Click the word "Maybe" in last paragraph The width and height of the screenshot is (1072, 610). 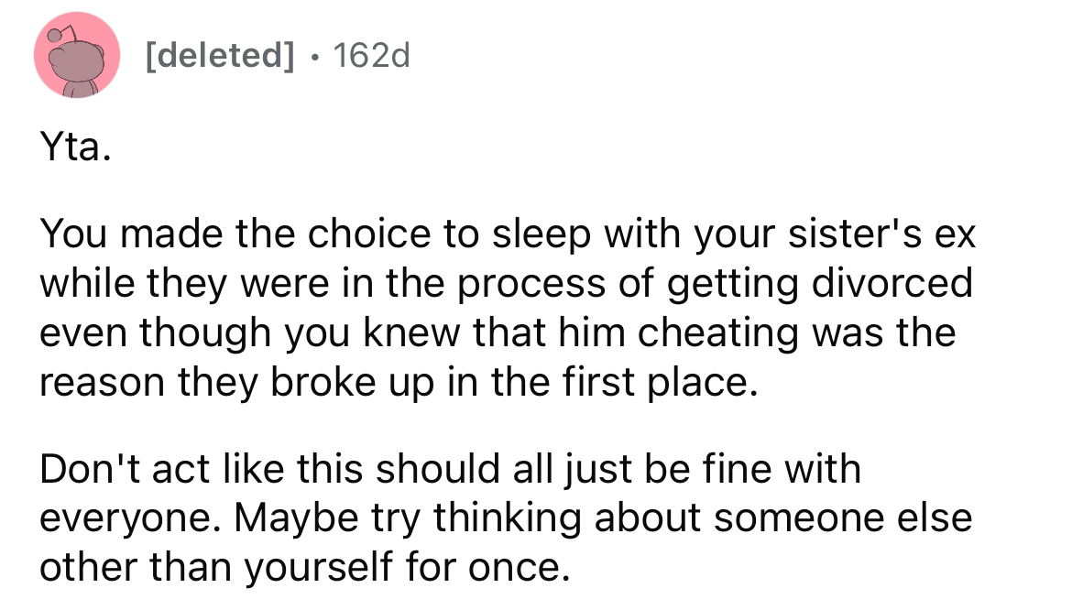[x=285, y=518]
